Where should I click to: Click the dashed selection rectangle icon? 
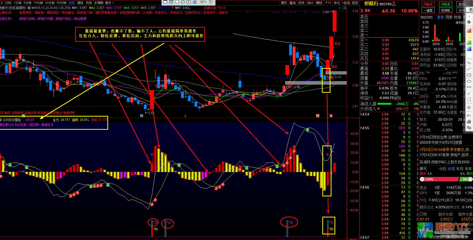click(177, 2)
